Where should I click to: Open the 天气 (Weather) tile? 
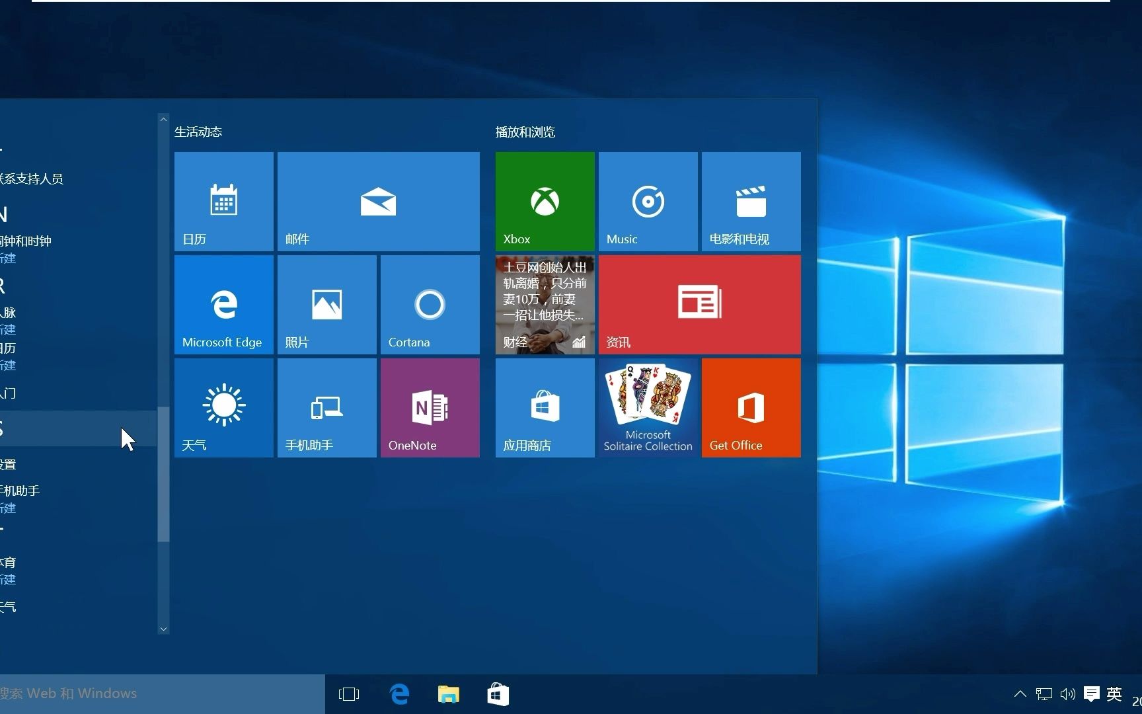pos(223,407)
